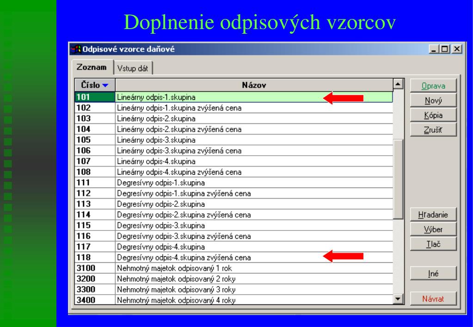Viewport: 473px width, 327px height.
Task: Click the Oprava button
Action: click(433, 86)
